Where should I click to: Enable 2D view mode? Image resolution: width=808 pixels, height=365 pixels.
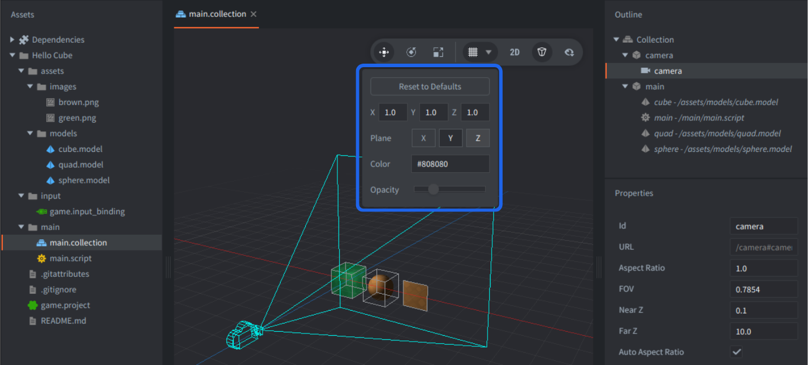515,52
